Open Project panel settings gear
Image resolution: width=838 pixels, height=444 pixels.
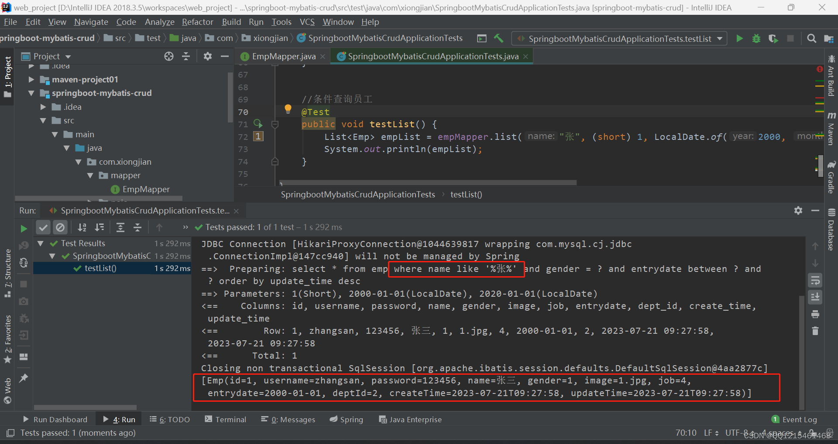208,56
